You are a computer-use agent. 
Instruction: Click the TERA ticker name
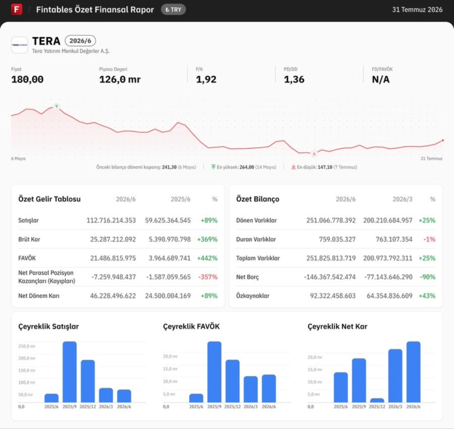click(x=46, y=41)
